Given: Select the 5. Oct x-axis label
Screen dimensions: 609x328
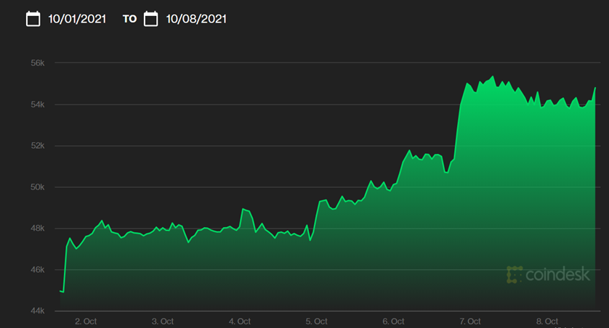Looking at the screenshot, I should pyautogui.click(x=316, y=321).
